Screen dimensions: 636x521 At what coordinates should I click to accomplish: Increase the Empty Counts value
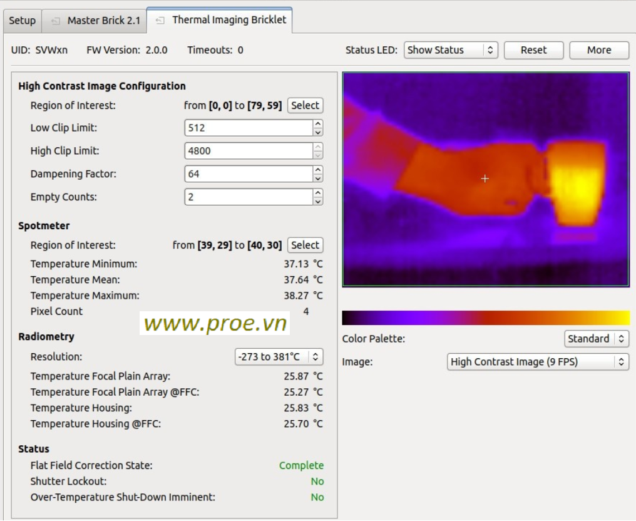point(318,193)
